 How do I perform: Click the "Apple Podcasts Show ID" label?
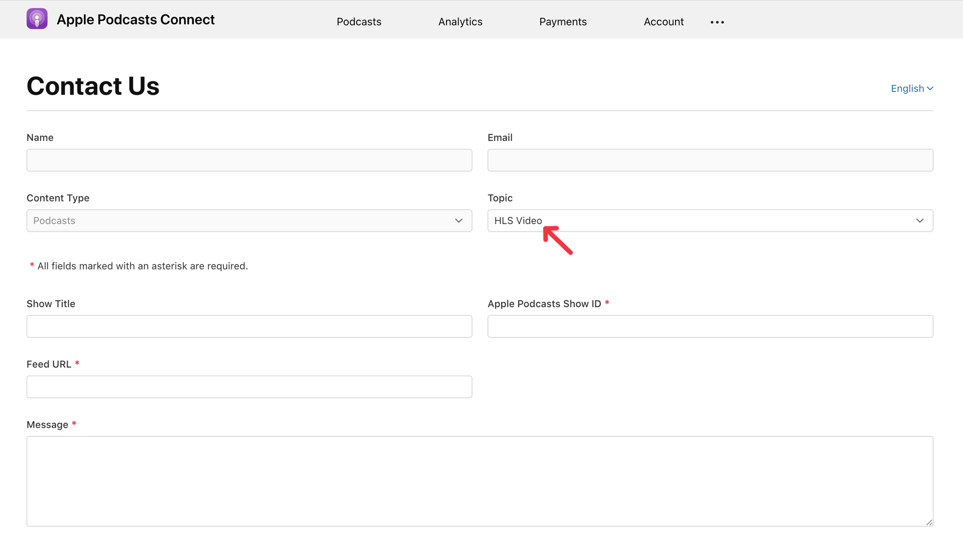coord(544,304)
